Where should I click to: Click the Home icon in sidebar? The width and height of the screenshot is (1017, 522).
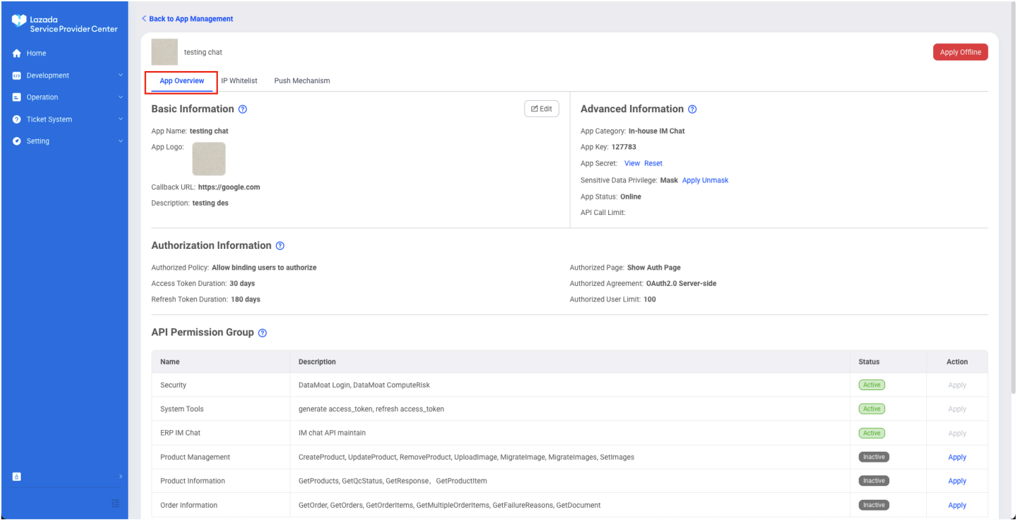pos(17,53)
